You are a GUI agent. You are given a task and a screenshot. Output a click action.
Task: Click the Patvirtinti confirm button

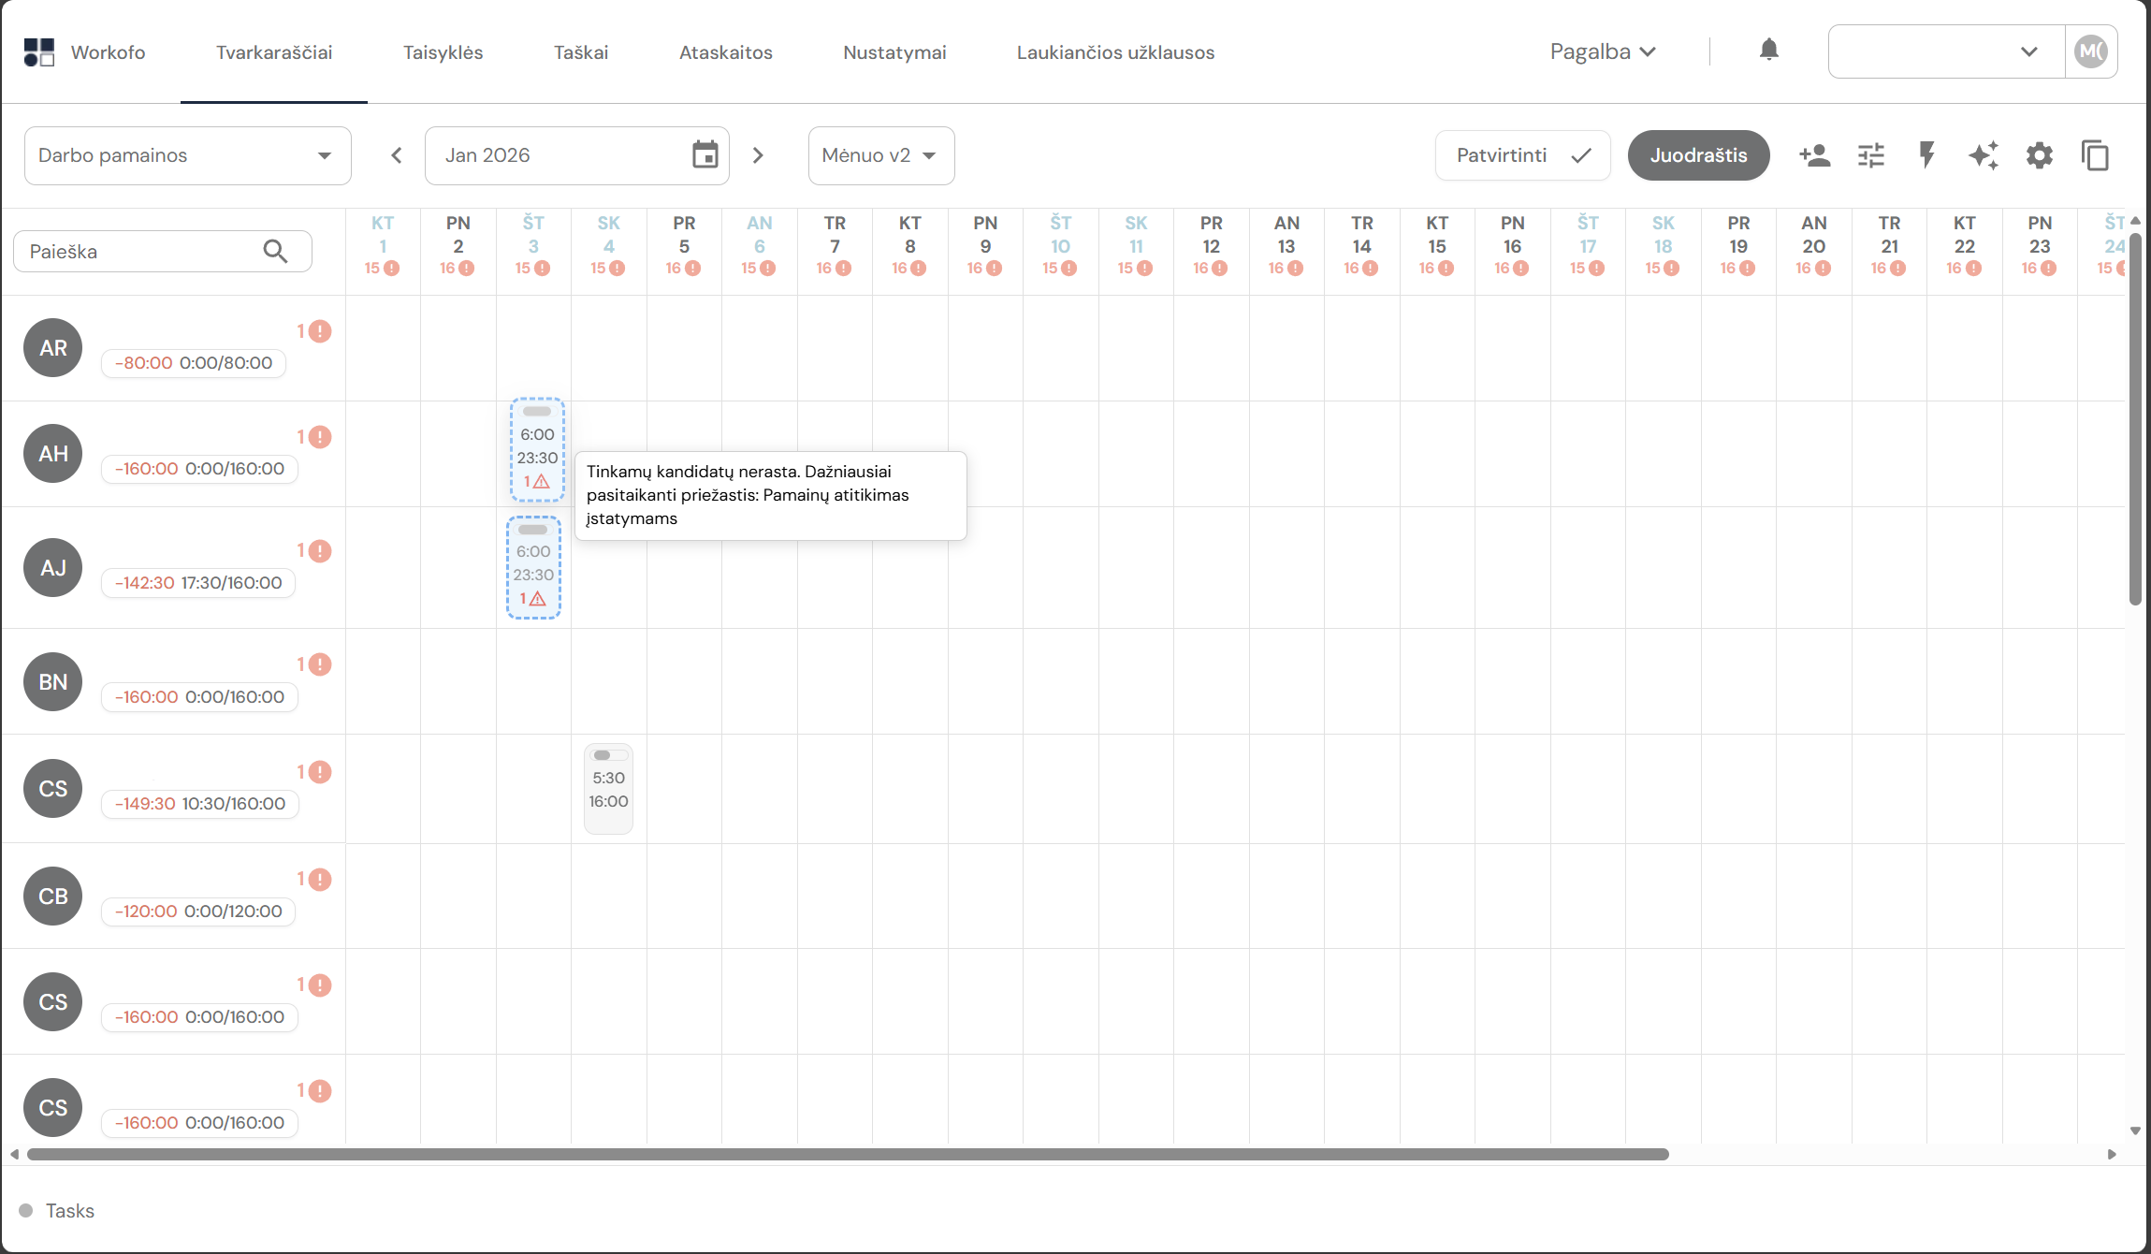coord(1522,155)
